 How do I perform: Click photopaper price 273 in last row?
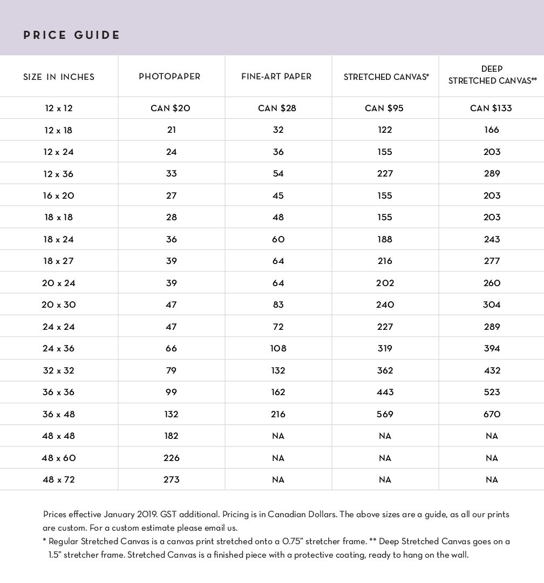(x=172, y=480)
